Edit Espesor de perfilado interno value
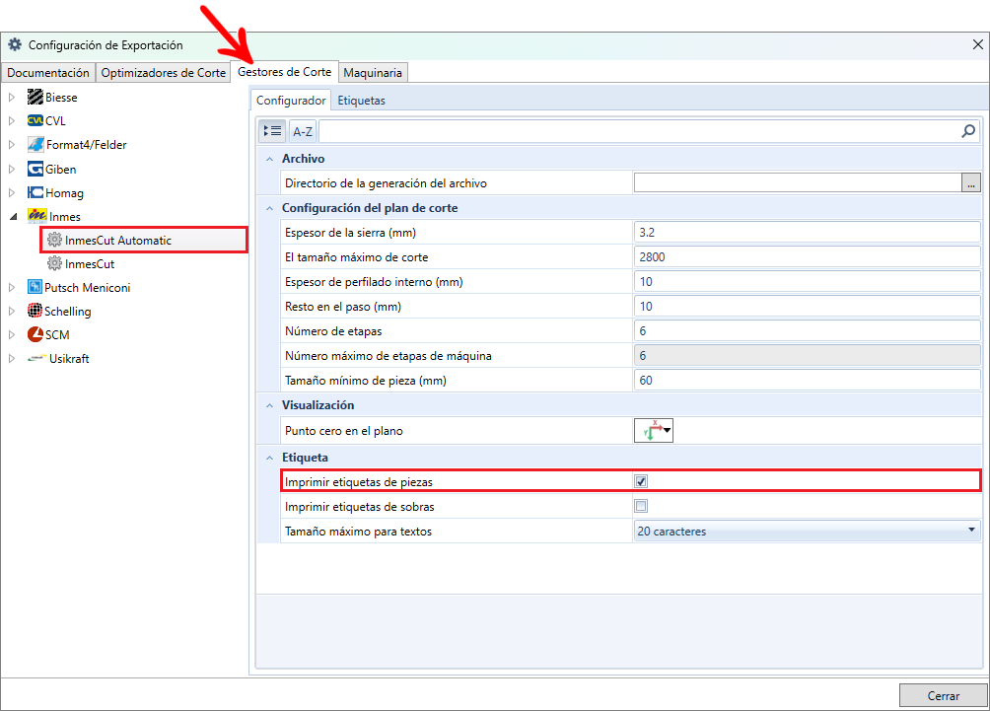 807,282
